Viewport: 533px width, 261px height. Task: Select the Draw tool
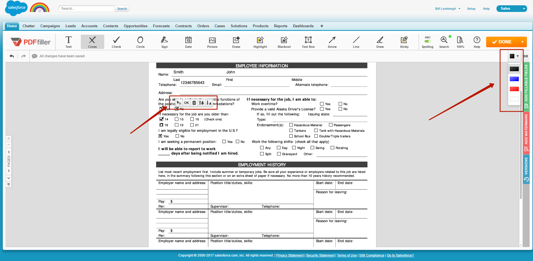pyautogui.click(x=380, y=42)
